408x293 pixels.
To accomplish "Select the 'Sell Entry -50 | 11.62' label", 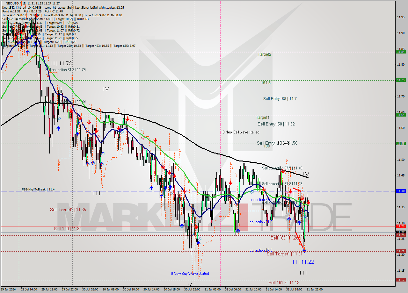I will (276, 124).
